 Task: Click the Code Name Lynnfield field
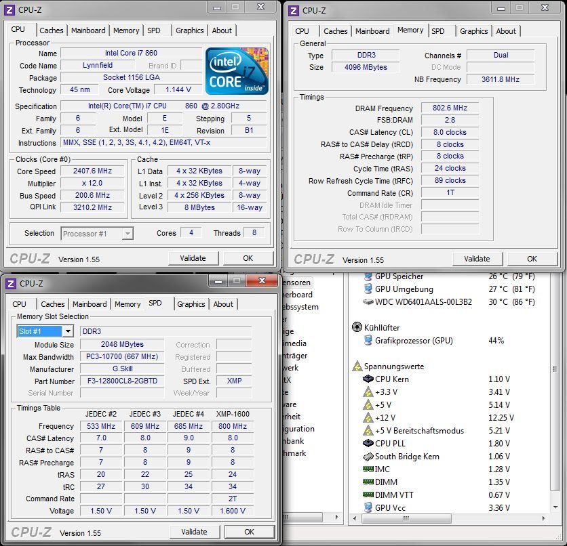[x=98, y=65]
